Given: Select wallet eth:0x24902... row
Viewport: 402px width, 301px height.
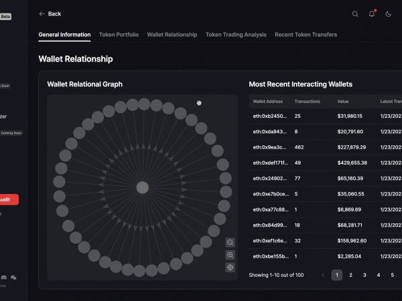Looking at the screenshot, I should click(x=326, y=179).
